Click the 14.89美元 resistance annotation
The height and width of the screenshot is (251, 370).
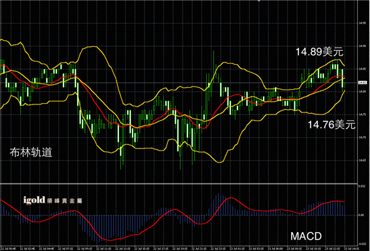point(319,52)
